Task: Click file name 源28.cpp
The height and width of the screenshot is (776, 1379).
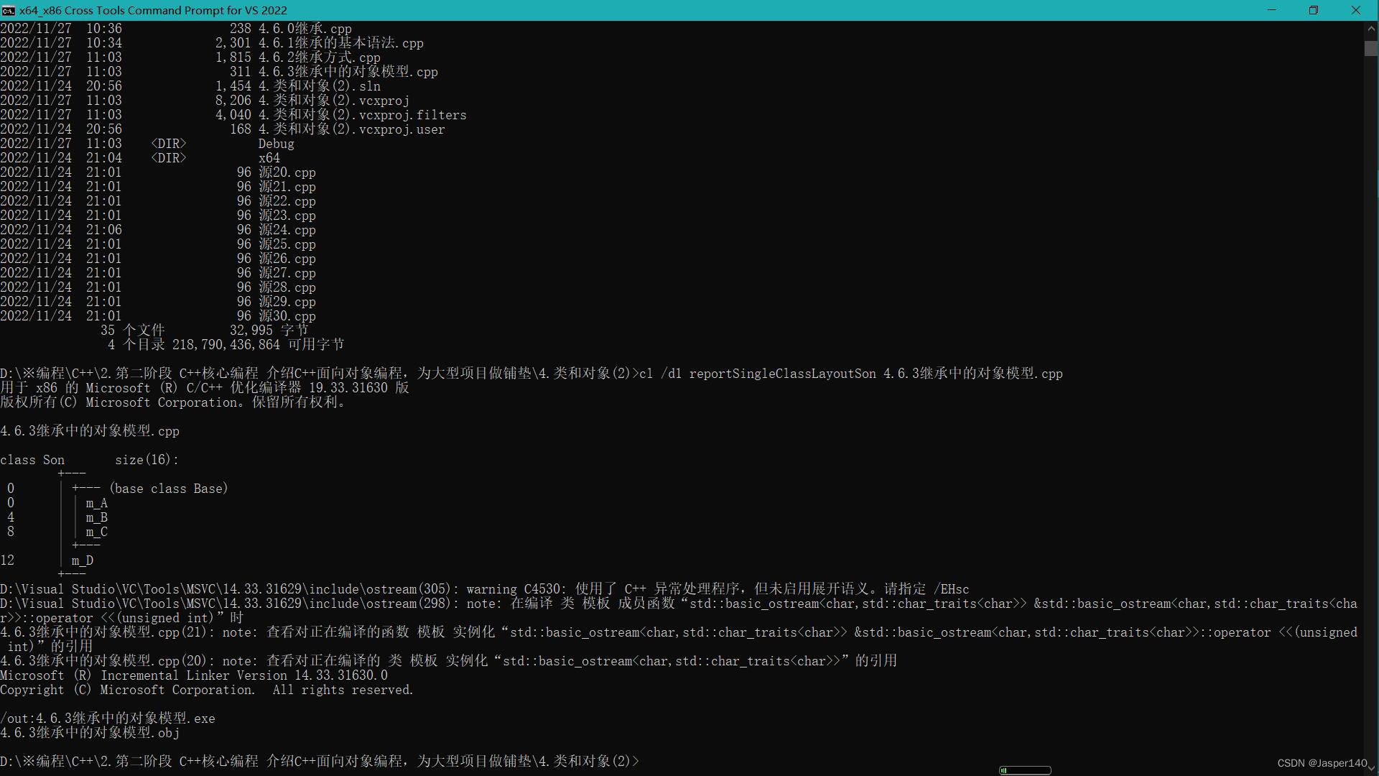Action: pyautogui.click(x=287, y=287)
